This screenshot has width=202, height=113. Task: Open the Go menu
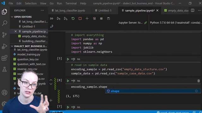point(51,3)
